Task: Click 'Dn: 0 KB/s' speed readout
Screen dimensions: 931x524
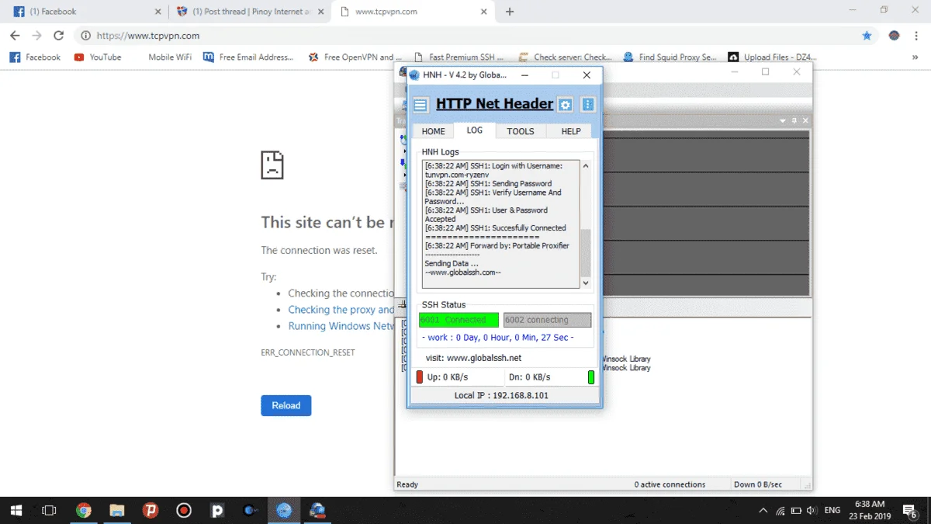Action: [530, 377]
